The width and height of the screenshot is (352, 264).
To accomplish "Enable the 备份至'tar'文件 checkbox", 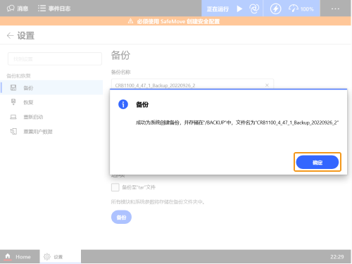I will point(115,187).
